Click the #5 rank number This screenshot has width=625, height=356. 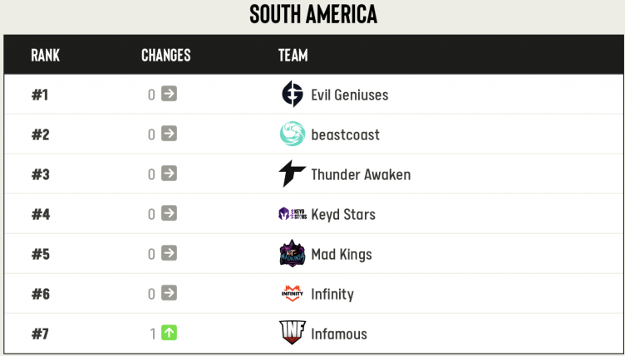[x=41, y=254]
